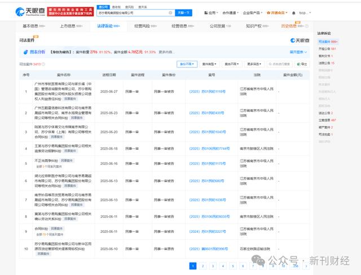Click the 天眼查 logo at top left
The height and width of the screenshot is (275, 361).
pos(30,12)
